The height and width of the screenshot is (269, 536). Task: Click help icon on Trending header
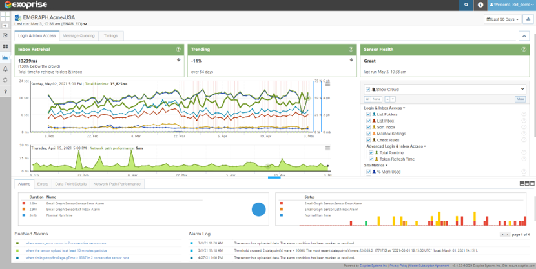coord(351,50)
